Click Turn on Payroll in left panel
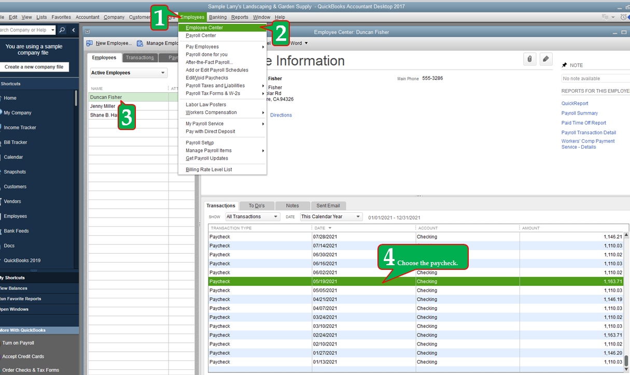630x375 pixels. click(18, 343)
